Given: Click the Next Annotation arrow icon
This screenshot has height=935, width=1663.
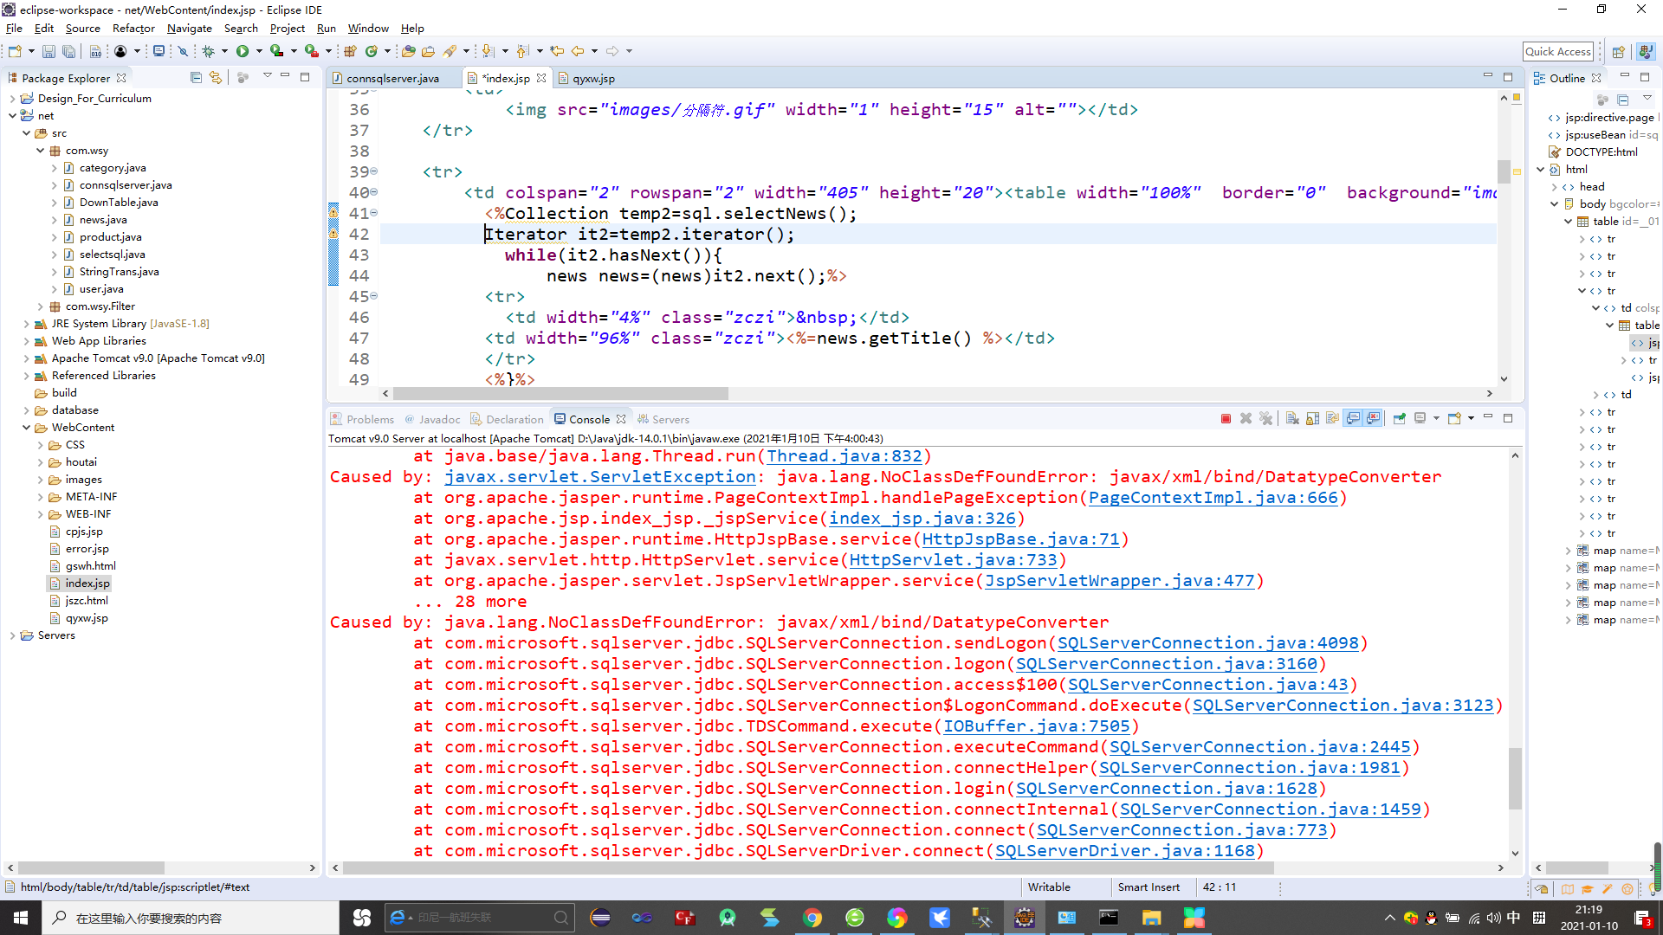Looking at the screenshot, I should [x=489, y=52].
